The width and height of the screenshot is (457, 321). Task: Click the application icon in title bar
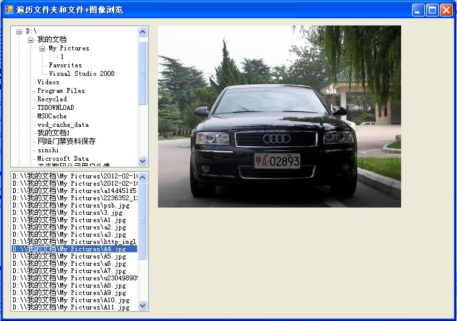9,10
